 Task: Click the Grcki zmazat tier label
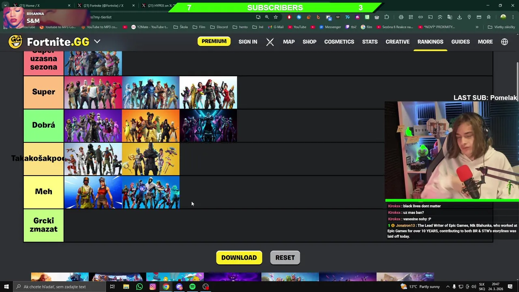click(43, 225)
